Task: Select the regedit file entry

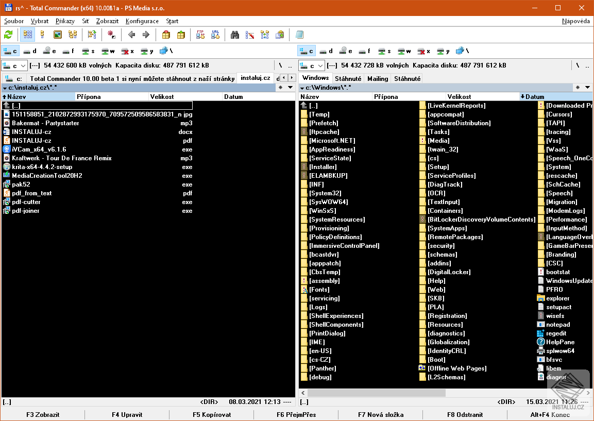Action: pyautogui.click(x=556, y=333)
